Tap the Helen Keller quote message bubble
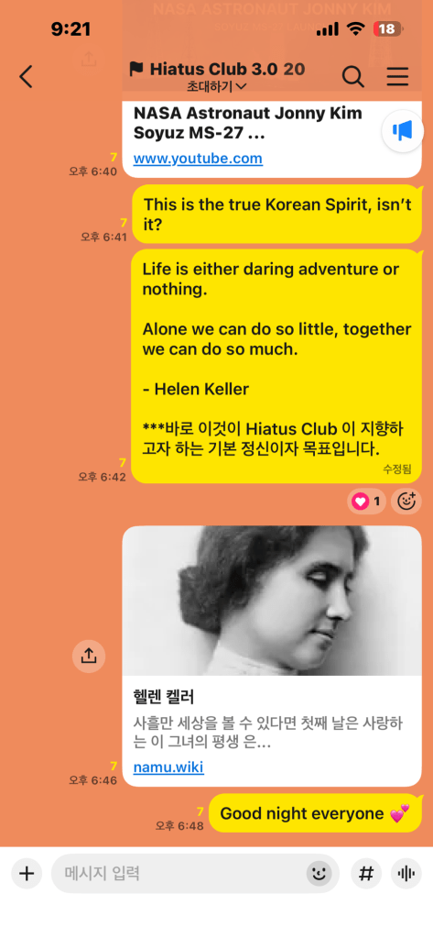The width and height of the screenshot is (433, 938). [276, 366]
